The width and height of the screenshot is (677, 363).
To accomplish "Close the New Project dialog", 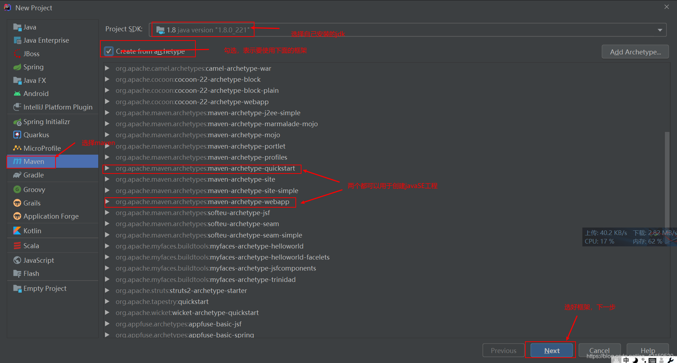I will 667,7.
